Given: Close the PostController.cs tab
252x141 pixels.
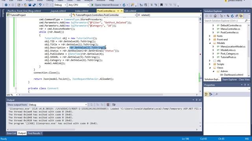Looking at the screenshot, I should pos(122,11).
